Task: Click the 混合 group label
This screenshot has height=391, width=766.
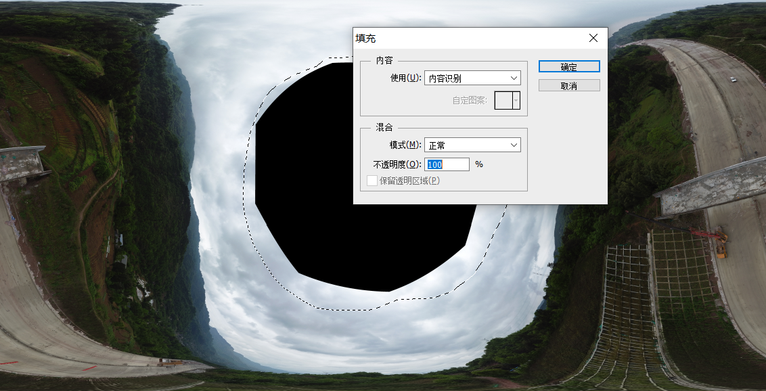Action: tap(384, 127)
